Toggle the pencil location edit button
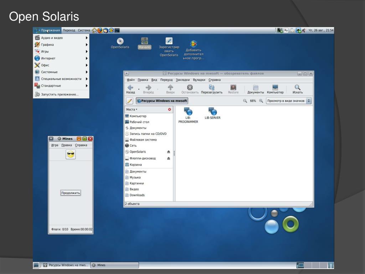This screenshot has width=365, height=274. click(129, 101)
